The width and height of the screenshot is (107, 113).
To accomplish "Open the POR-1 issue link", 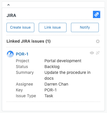I will pyautogui.click(x=22, y=54).
